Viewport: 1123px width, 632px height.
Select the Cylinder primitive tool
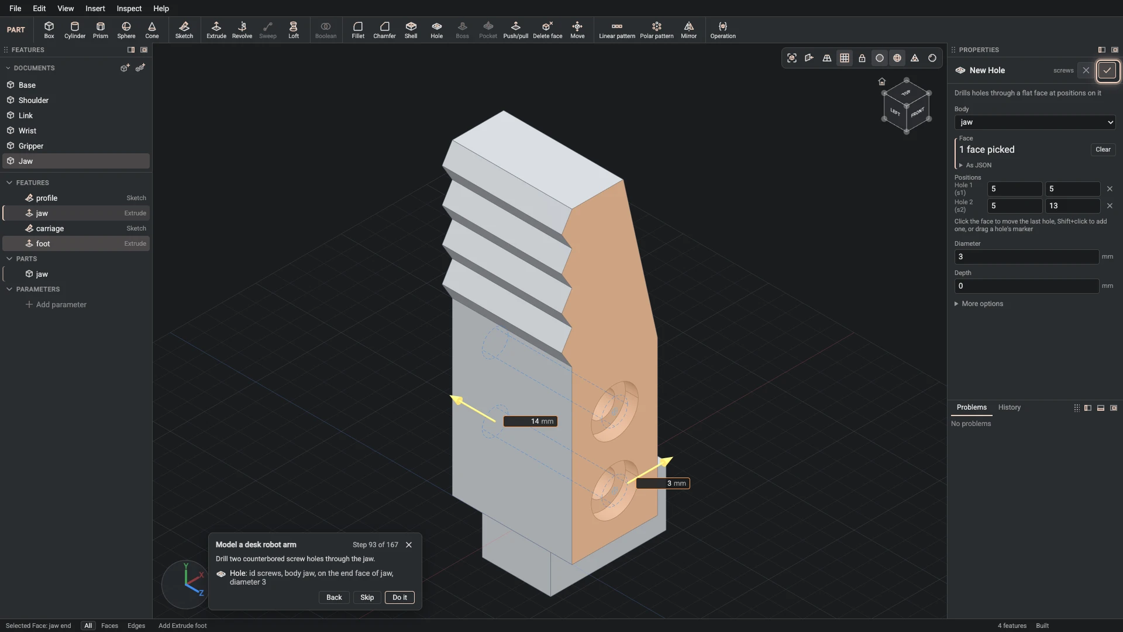75,30
